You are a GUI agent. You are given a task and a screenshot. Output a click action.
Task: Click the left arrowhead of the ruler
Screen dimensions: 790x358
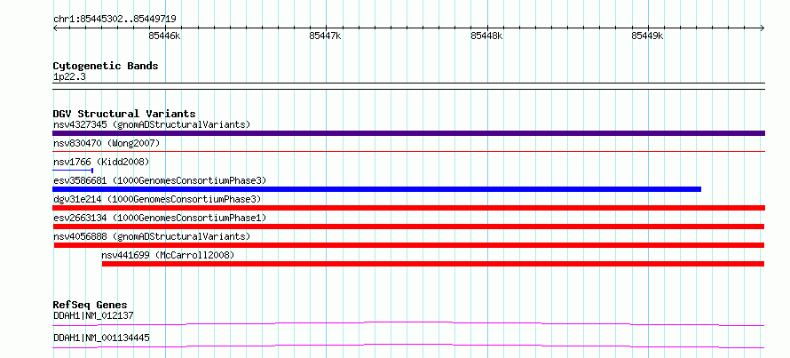tap(55, 28)
